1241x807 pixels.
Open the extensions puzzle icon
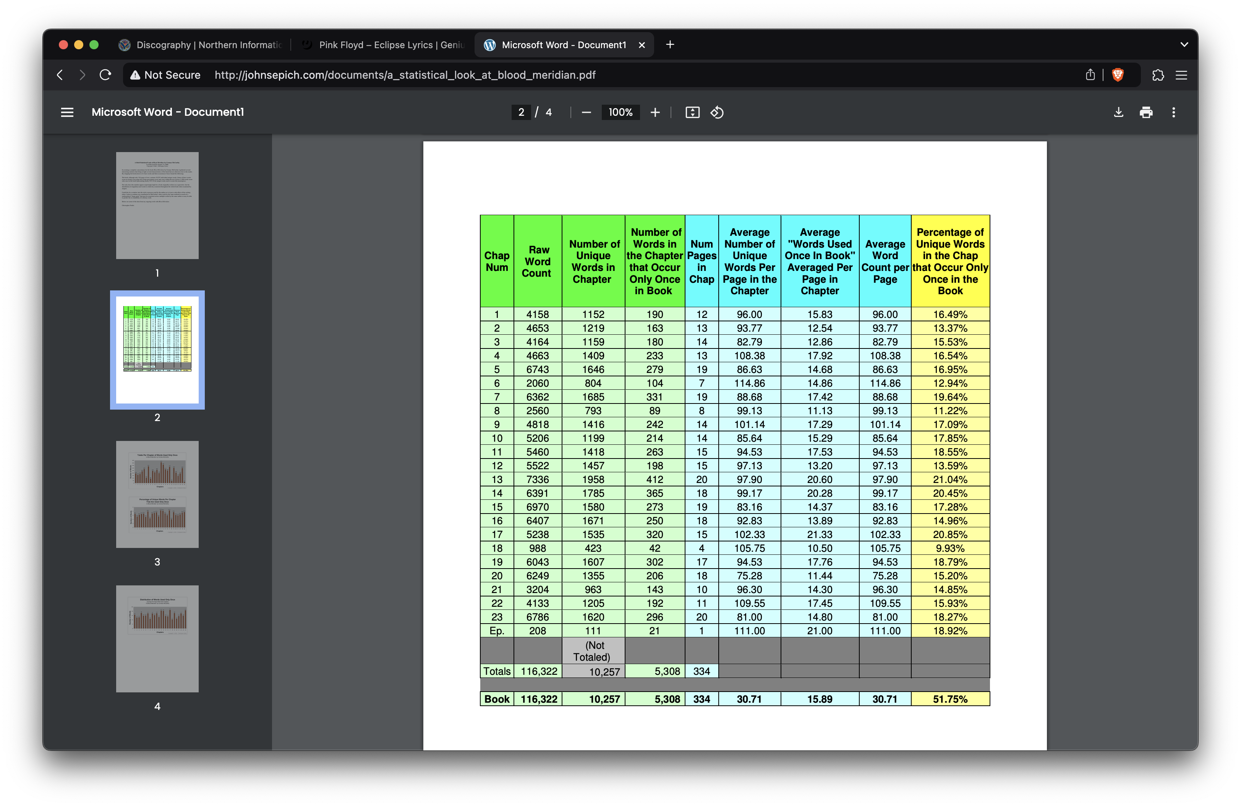click(x=1158, y=75)
